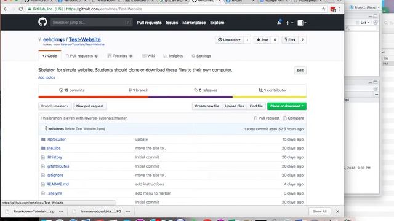Click watchers count 1

(x=247, y=39)
